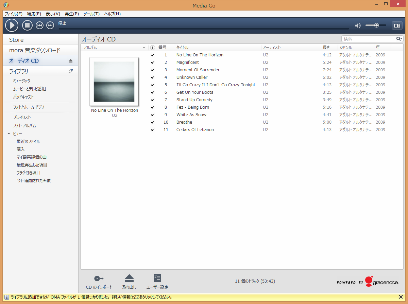
Task: Open the 表示(V) menu
Action: (53, 14)
